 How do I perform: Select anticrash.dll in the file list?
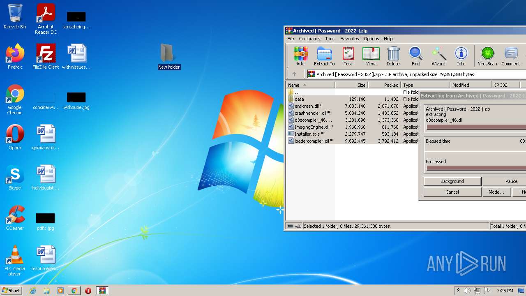(353, 106)
